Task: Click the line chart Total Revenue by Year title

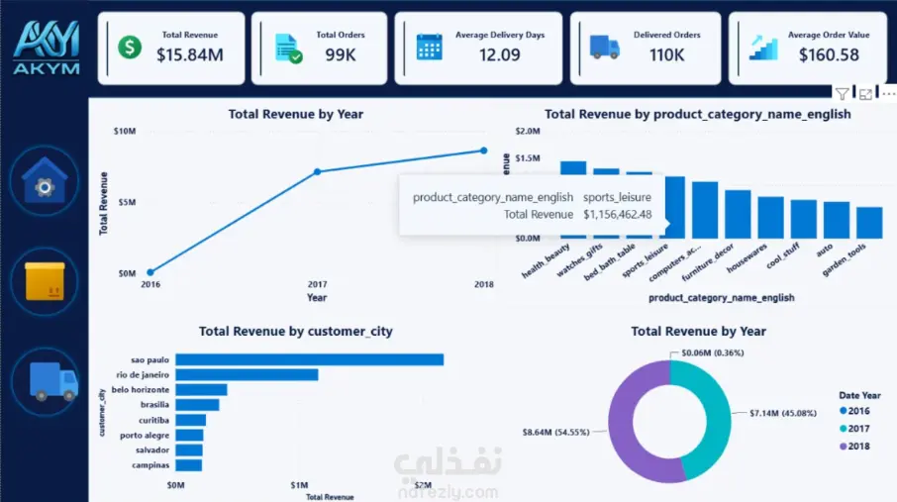Action: [296, 114]
